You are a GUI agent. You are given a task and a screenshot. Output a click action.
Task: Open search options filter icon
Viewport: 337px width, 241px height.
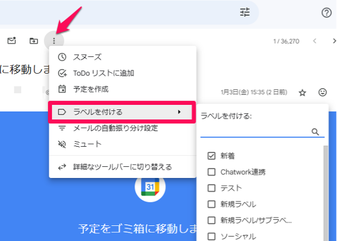click(x=245, y=12)
